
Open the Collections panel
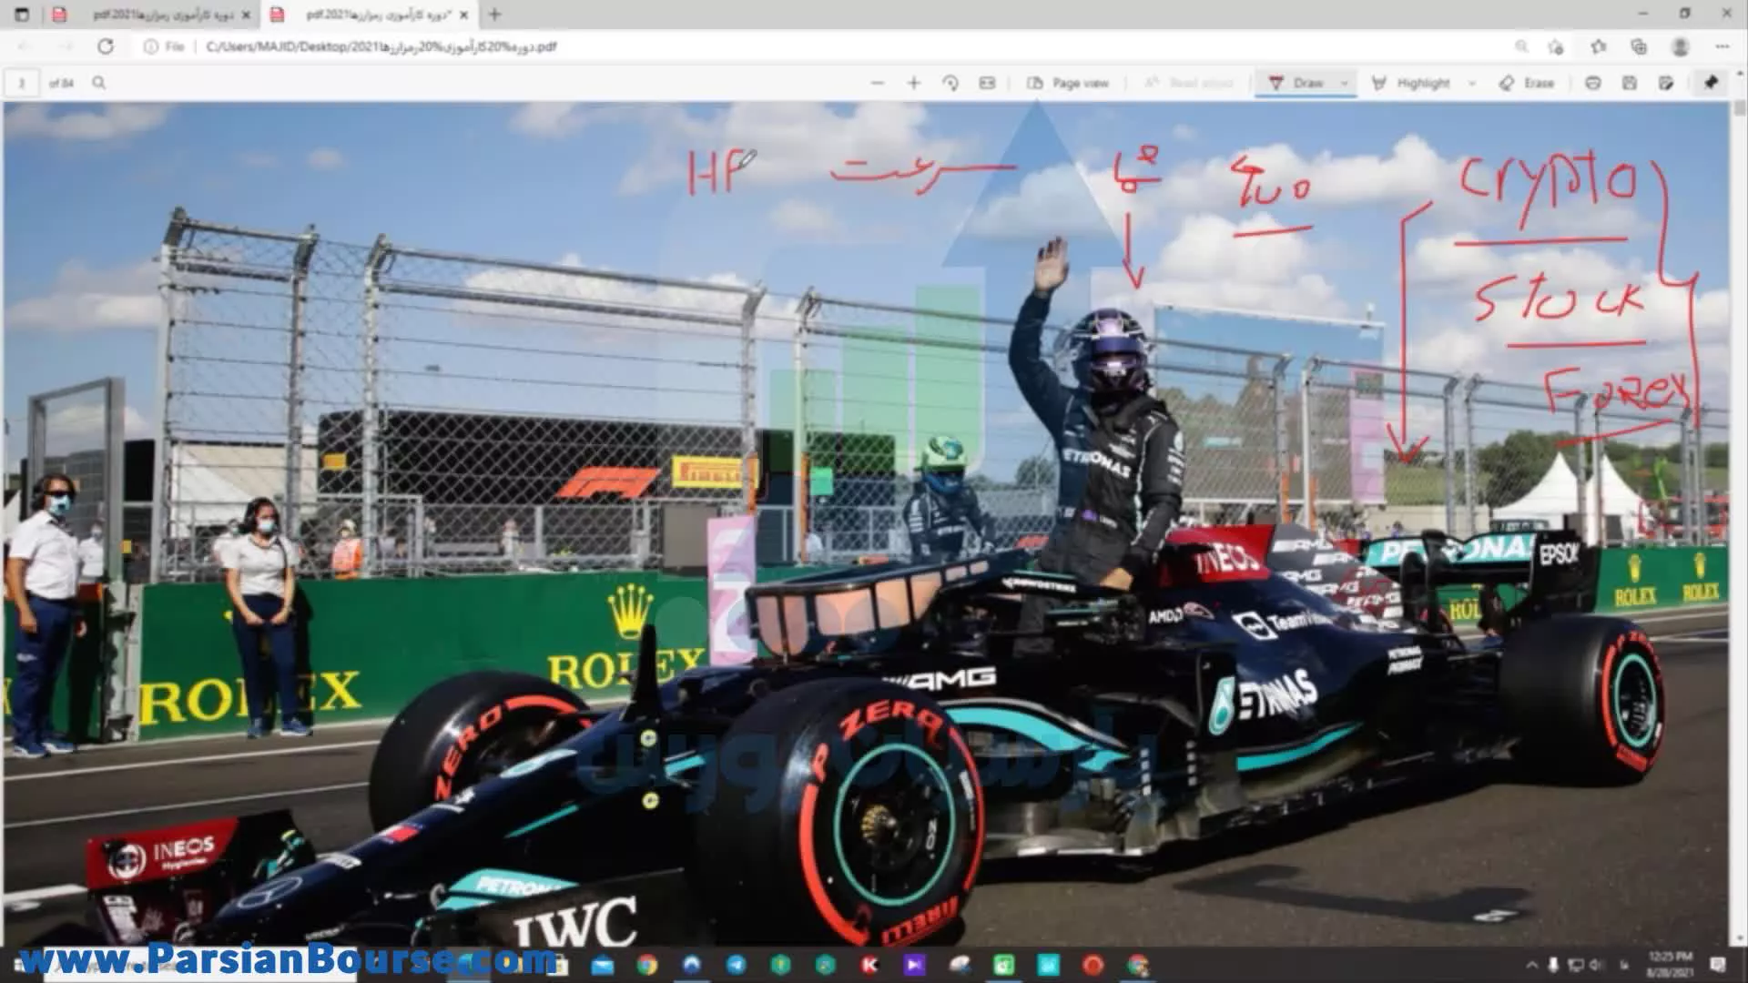[1639, 46]
